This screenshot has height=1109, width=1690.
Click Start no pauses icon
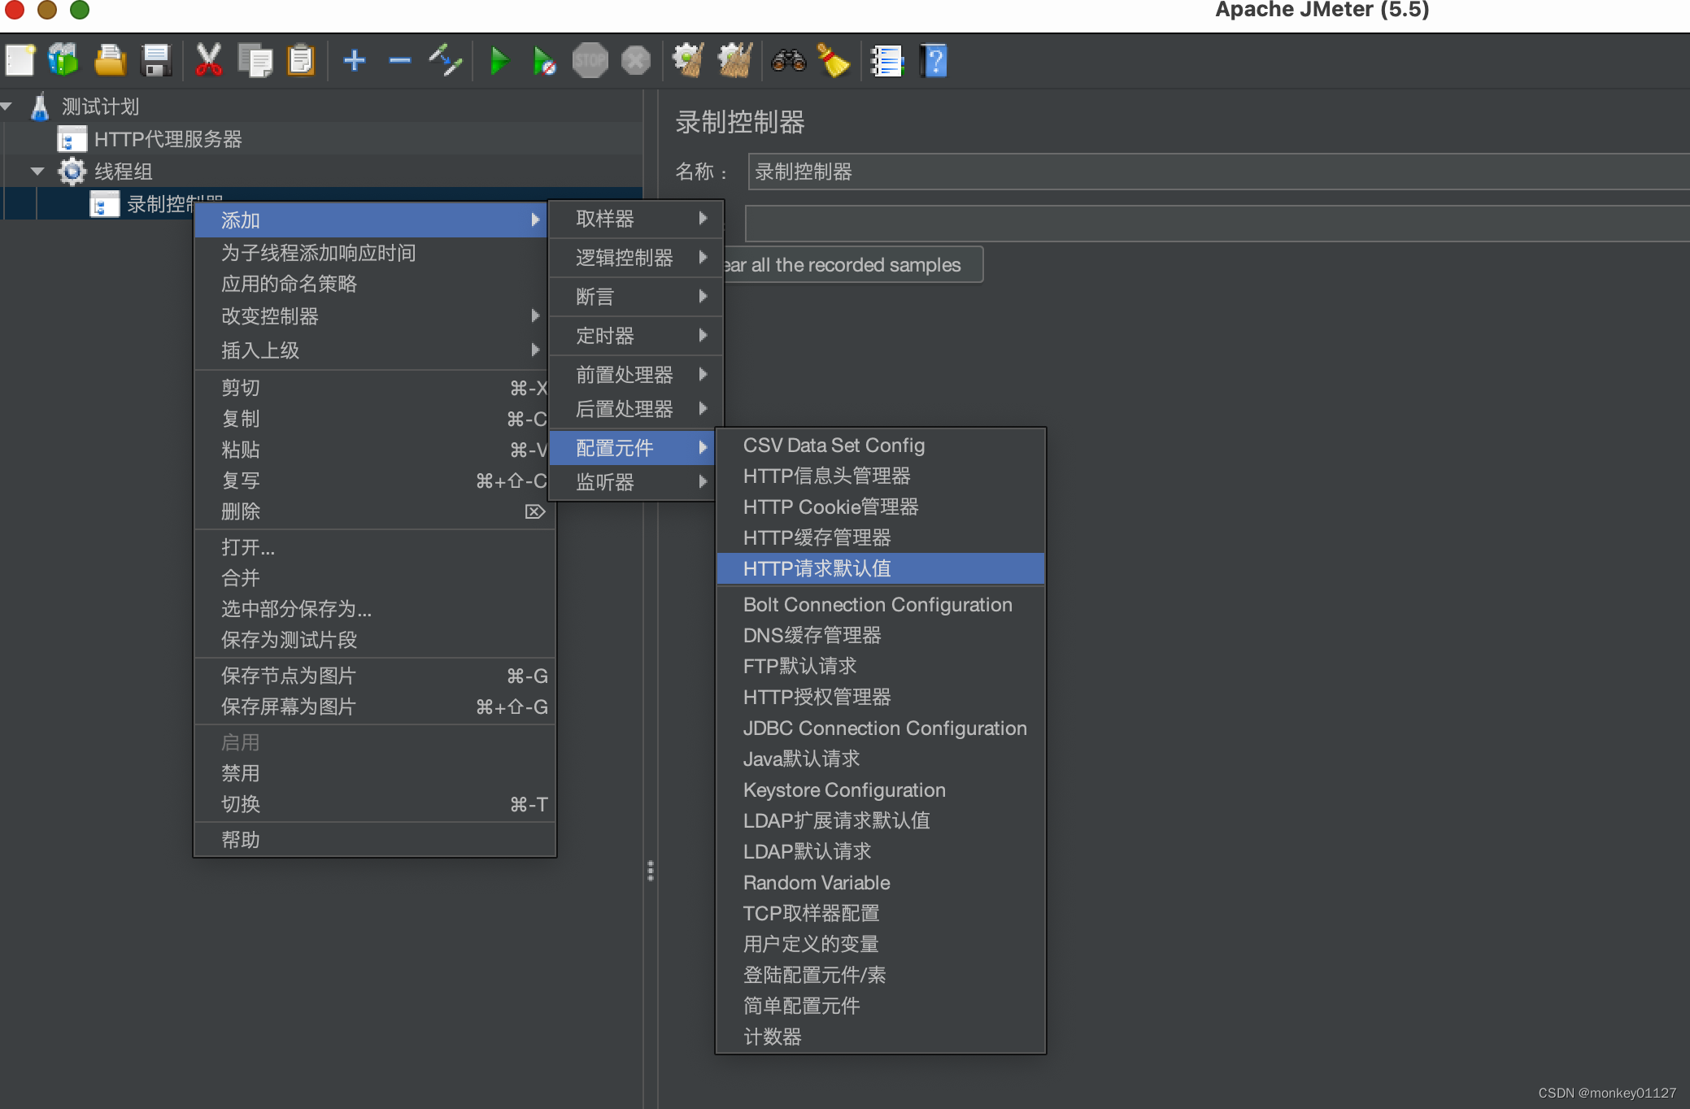pyautogui.click(x=544, y=61)
